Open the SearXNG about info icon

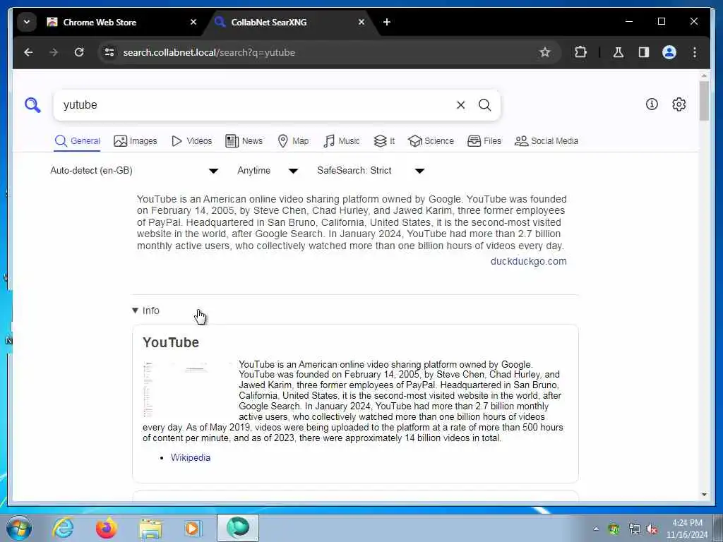point(652,104)
